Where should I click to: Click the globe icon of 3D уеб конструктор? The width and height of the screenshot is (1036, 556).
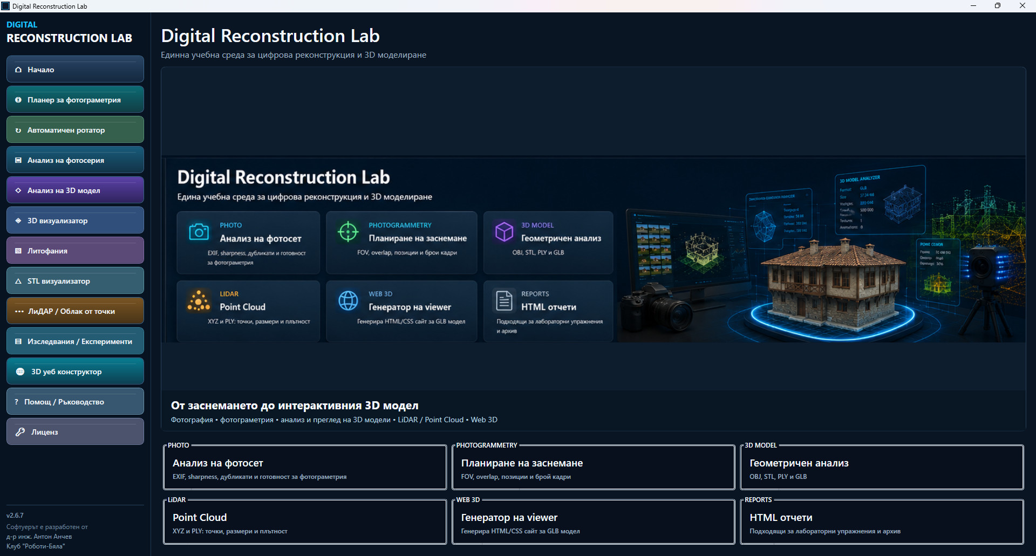click(x=21, y=372)
